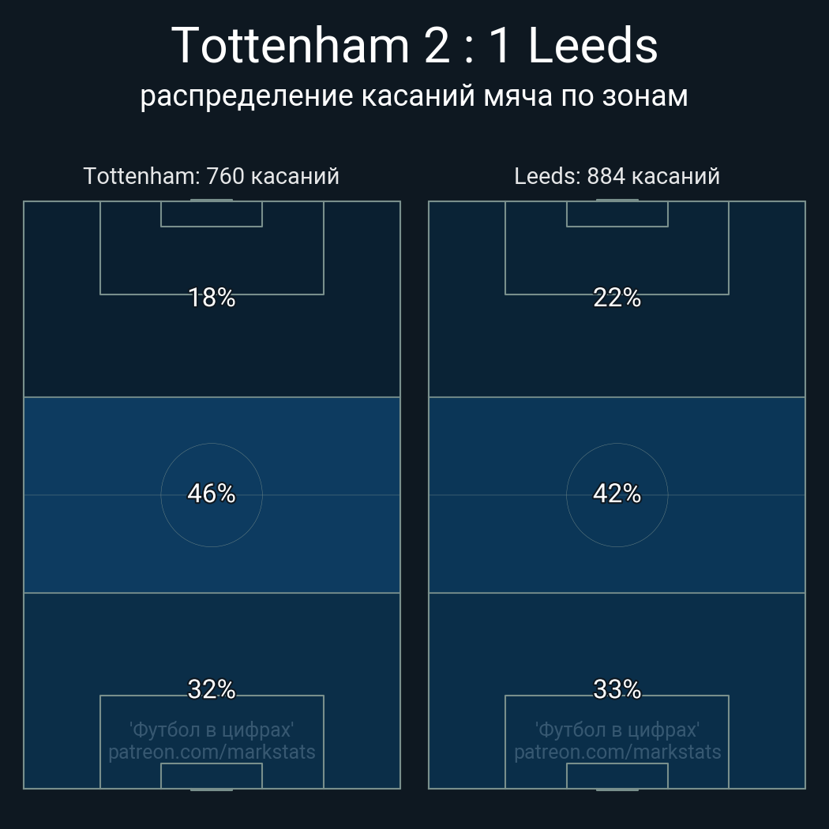Click 'Футбол в цифрах' watermark on Leeds pitch
The height and width of the screenshot is (829, 829).
coord(617,730)
